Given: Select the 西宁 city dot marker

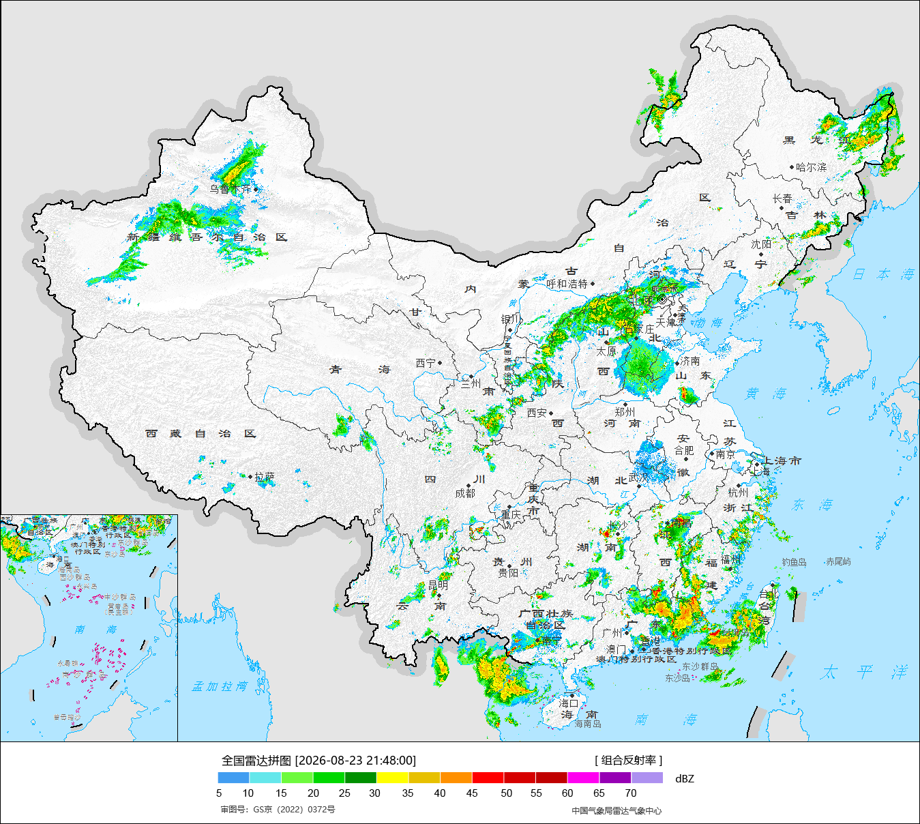Looking at the screenshot, I should point(440,363).
